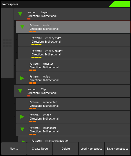Click the Create Node button
The height and width of the screenshot is (156, 131).
point(40,149)
